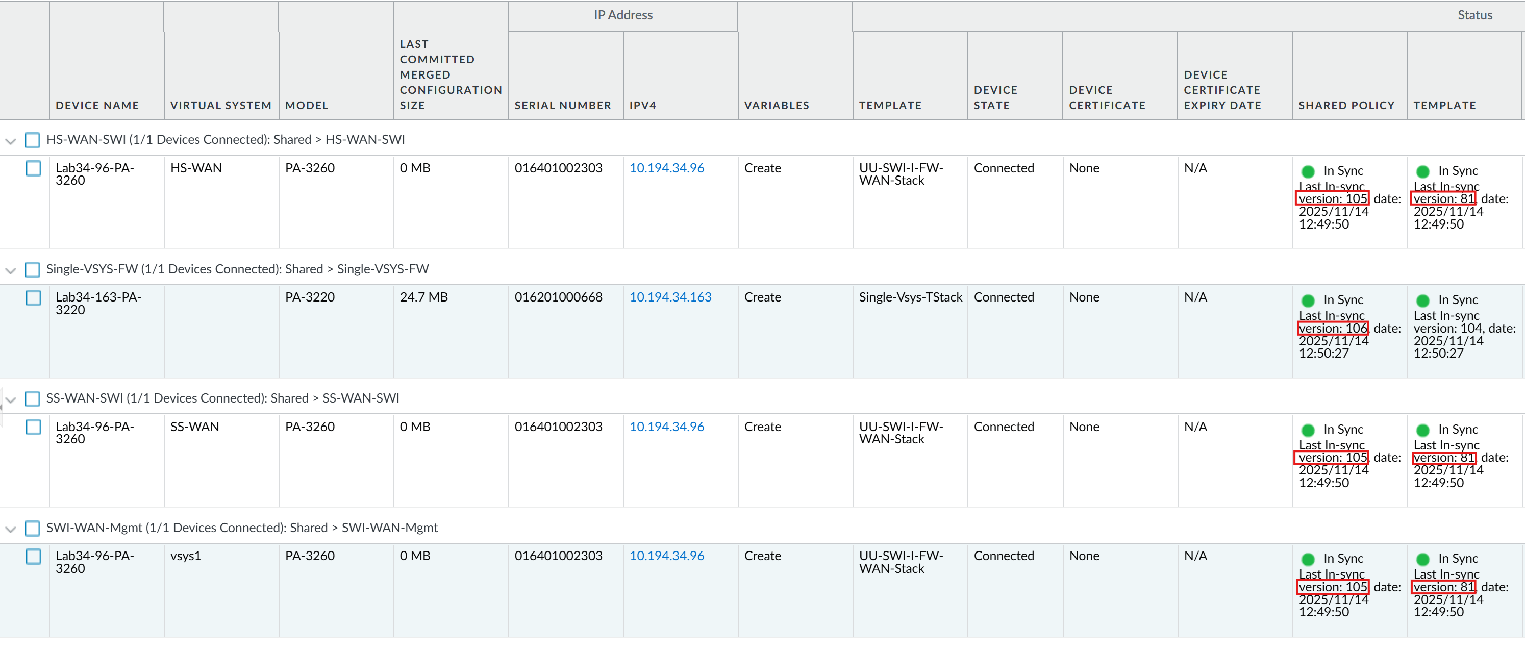Open the 10.194.34.96 link in vsys1 row
The width and height of the screenshot is (1525, 652).
[x=667, y=556]
